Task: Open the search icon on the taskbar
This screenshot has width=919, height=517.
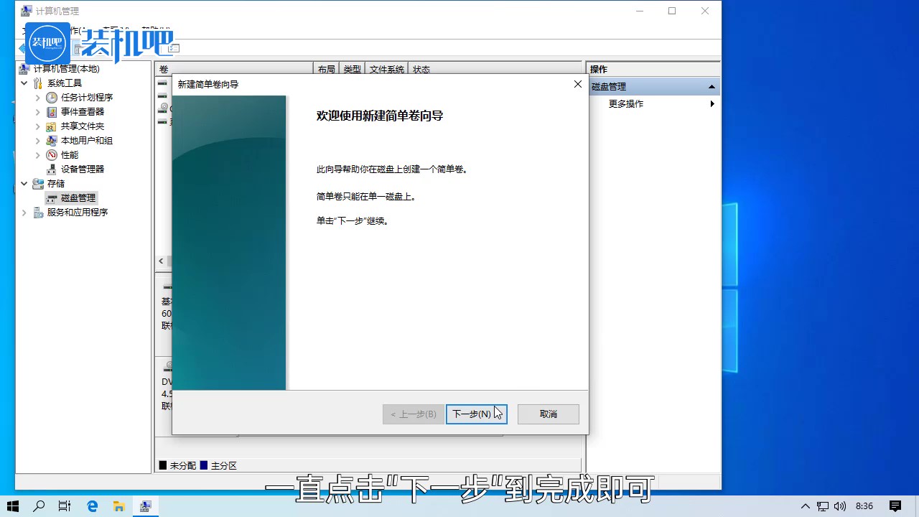Action: coord(39,506)
